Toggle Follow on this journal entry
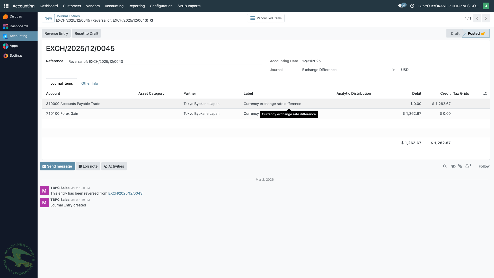The image size is (494, 278). [484, 166]
